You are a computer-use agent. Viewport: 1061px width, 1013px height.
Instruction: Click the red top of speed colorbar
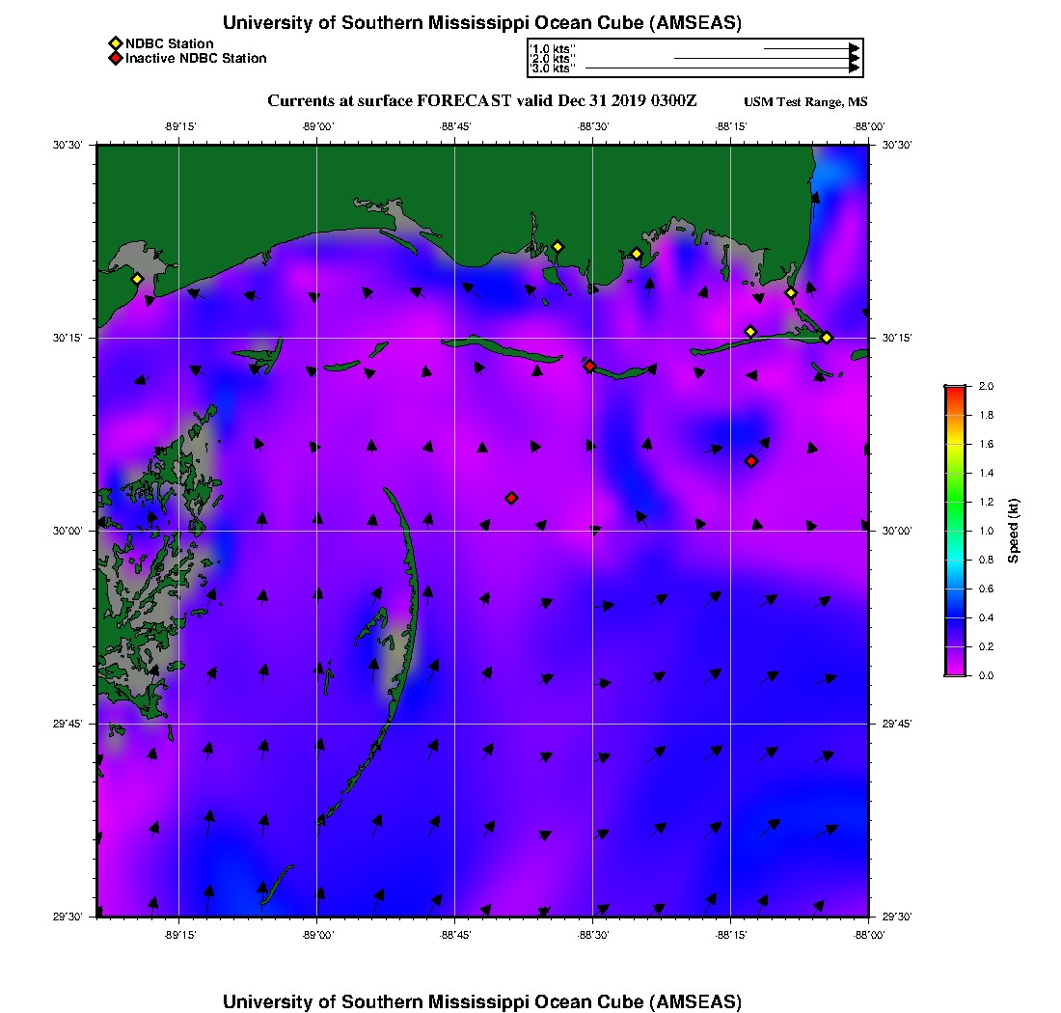pos(955,389)
